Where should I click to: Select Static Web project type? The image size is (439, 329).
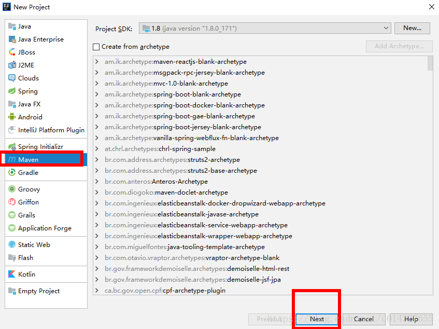point(46,244)
